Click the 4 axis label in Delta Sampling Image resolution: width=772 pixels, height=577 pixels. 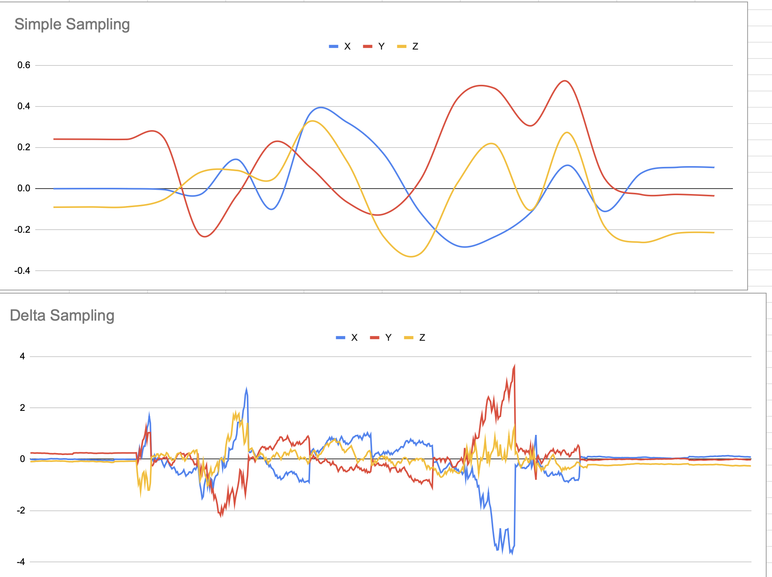coord(22,356)
